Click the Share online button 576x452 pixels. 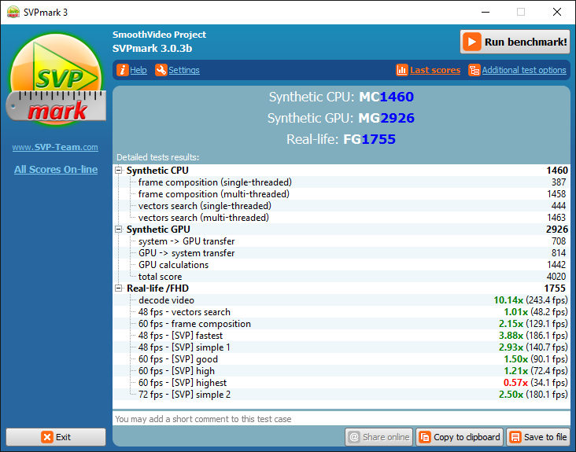click(x=378, y=437)
